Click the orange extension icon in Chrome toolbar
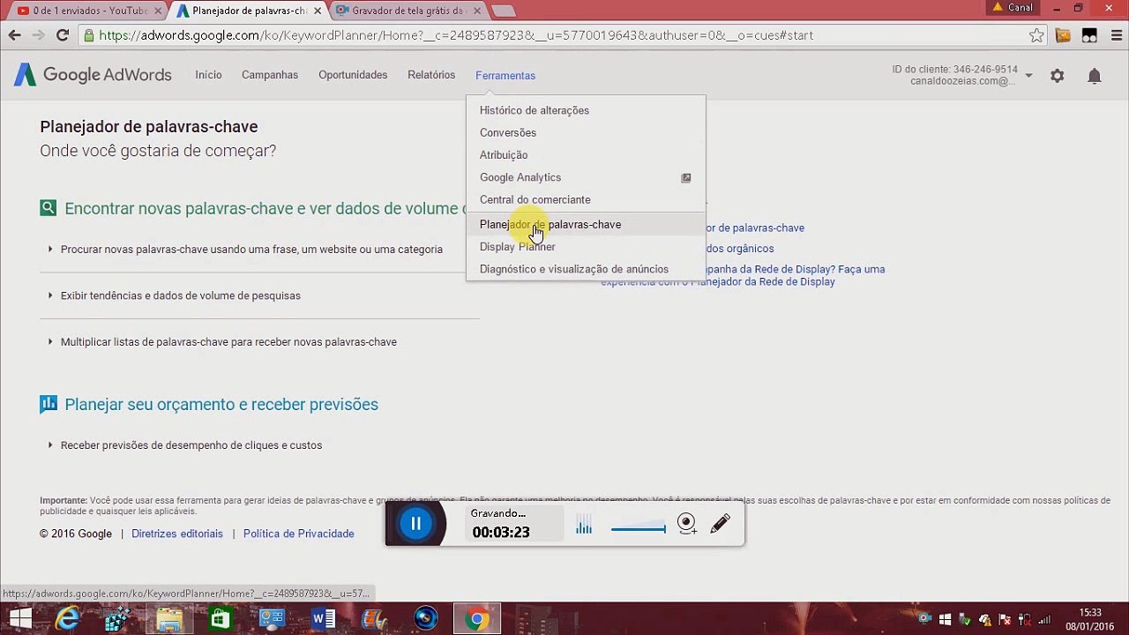Viewport: 1129px width, 635px height. pos(1063,35)
